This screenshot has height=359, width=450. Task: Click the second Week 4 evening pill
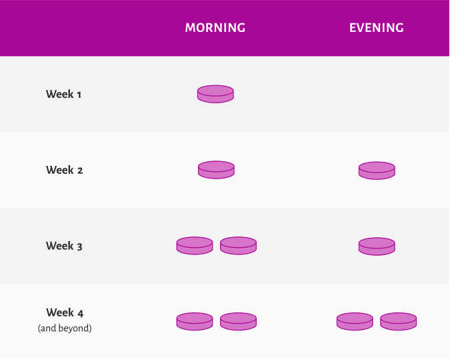pyautogui.click(x=399, y=322)
